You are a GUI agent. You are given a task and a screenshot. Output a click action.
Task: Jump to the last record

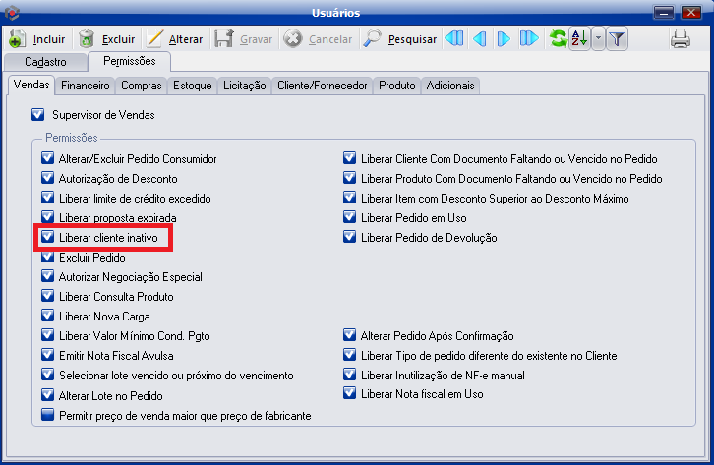tap(529, 39)
